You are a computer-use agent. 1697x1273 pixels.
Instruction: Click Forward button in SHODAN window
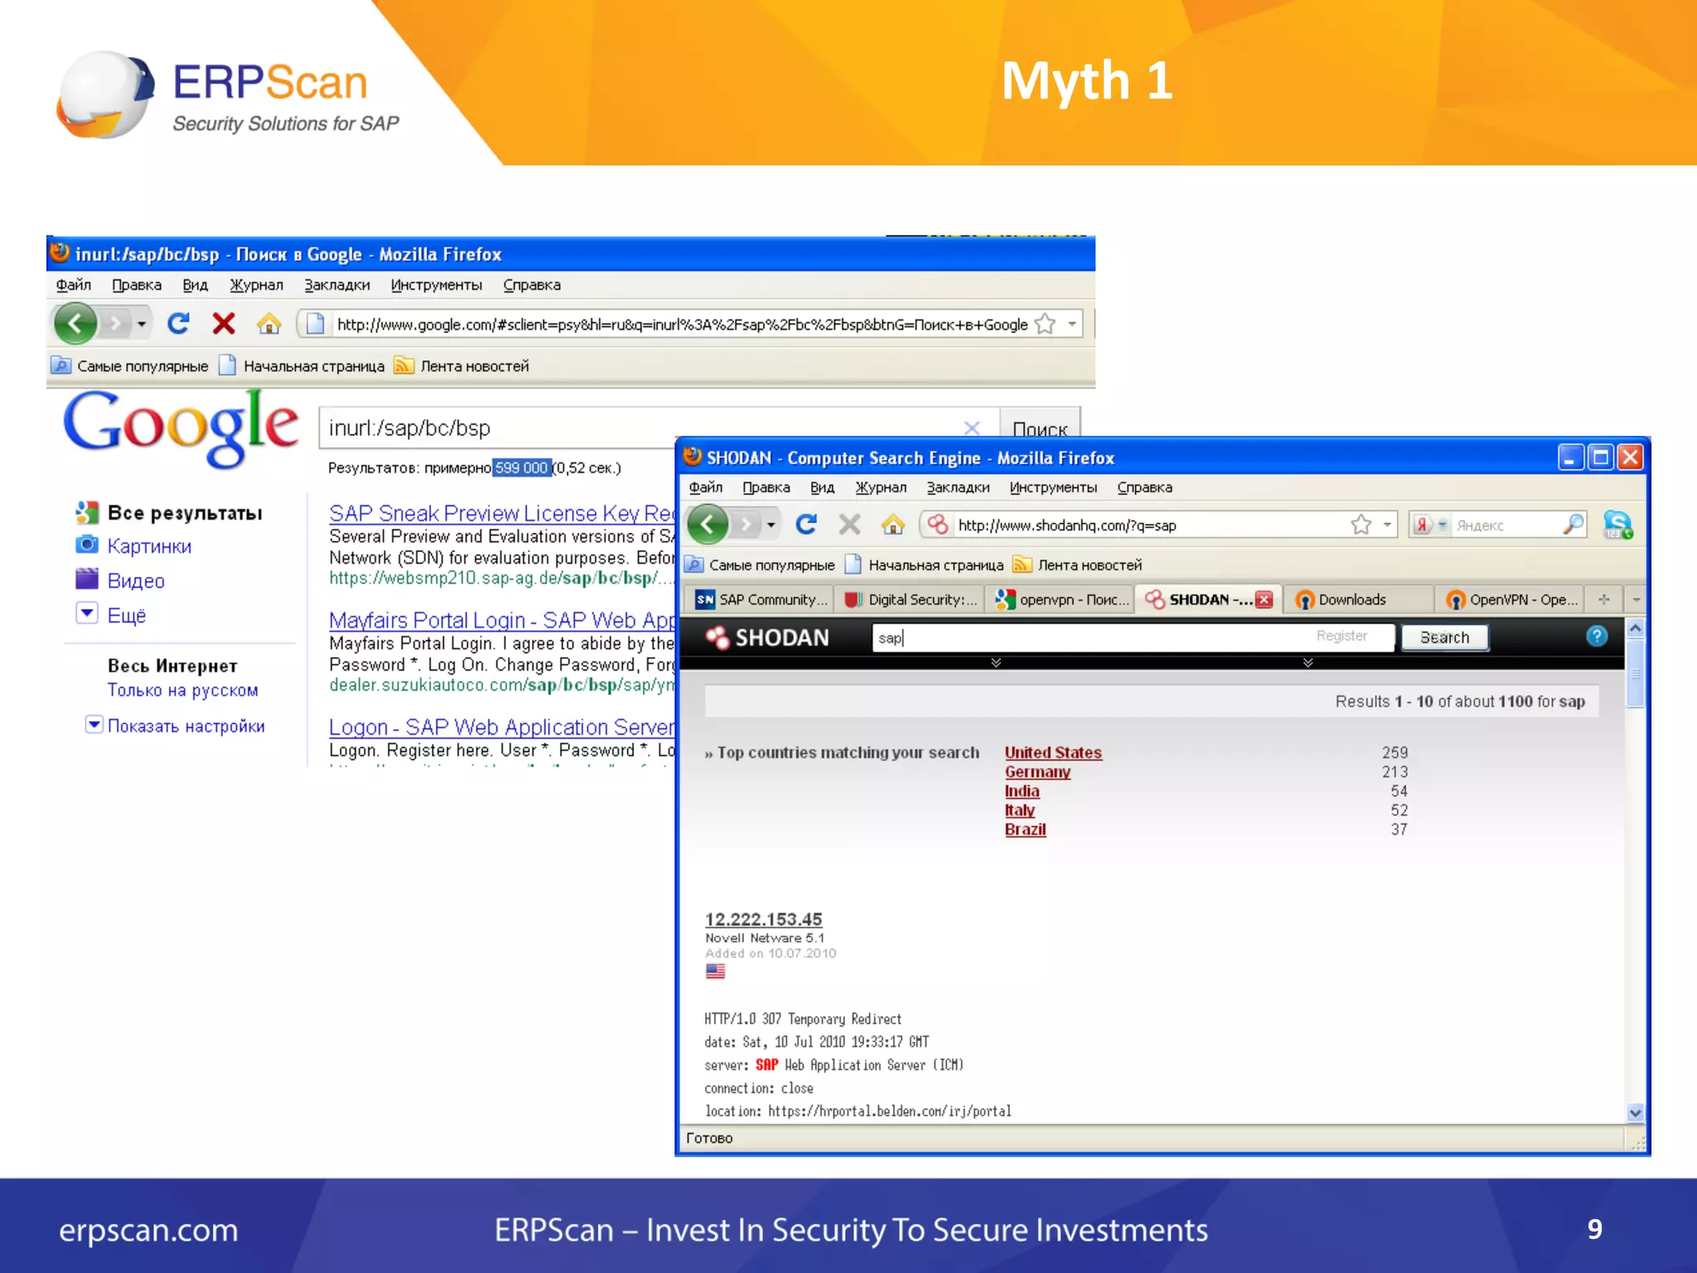747,524
